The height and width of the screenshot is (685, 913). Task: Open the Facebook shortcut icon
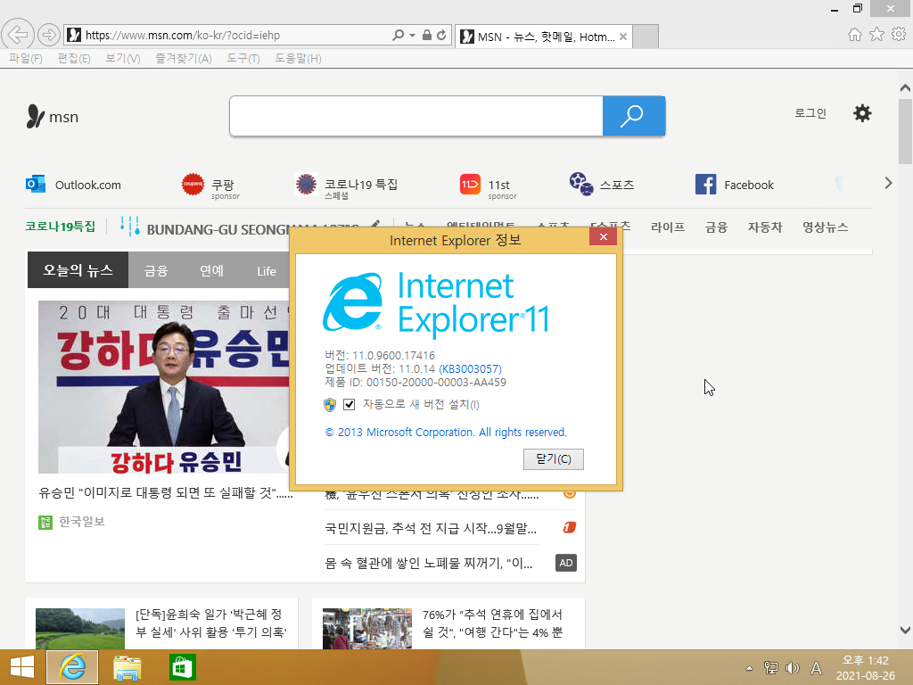(706, 184)
